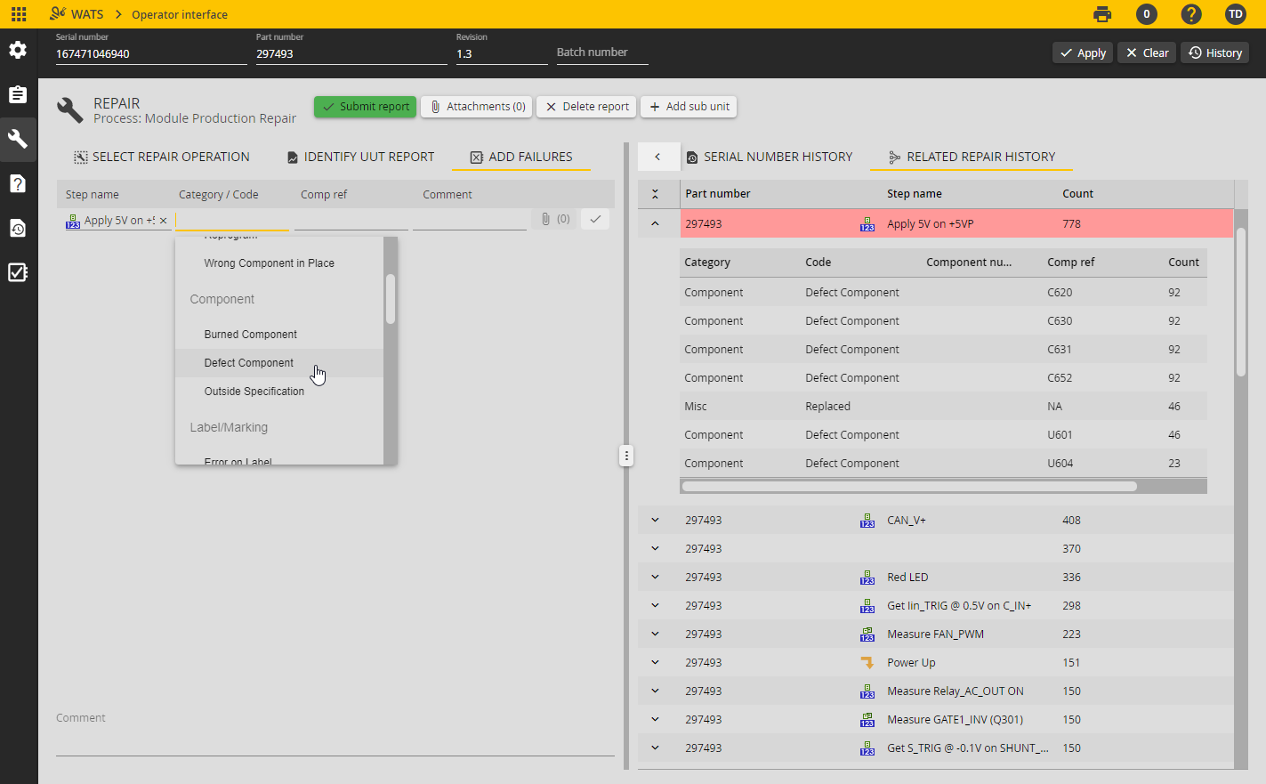This screenshot has height=784, width=1266.
Task: Open the notifications counter badge
Action: pos(1147,14)
